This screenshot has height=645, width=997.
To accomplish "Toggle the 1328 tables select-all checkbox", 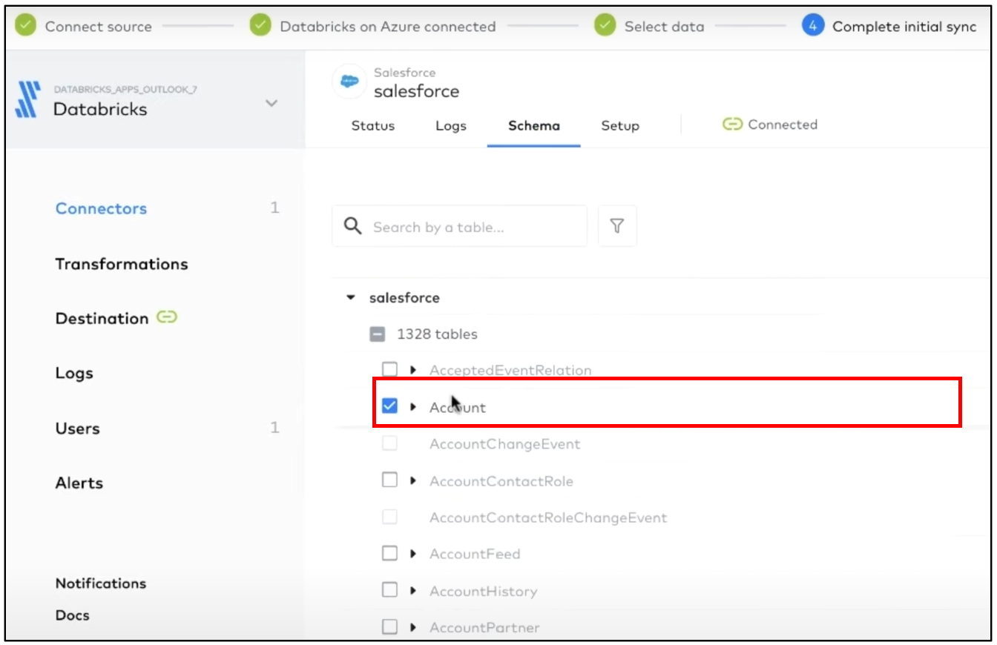I will coord(378,334).
